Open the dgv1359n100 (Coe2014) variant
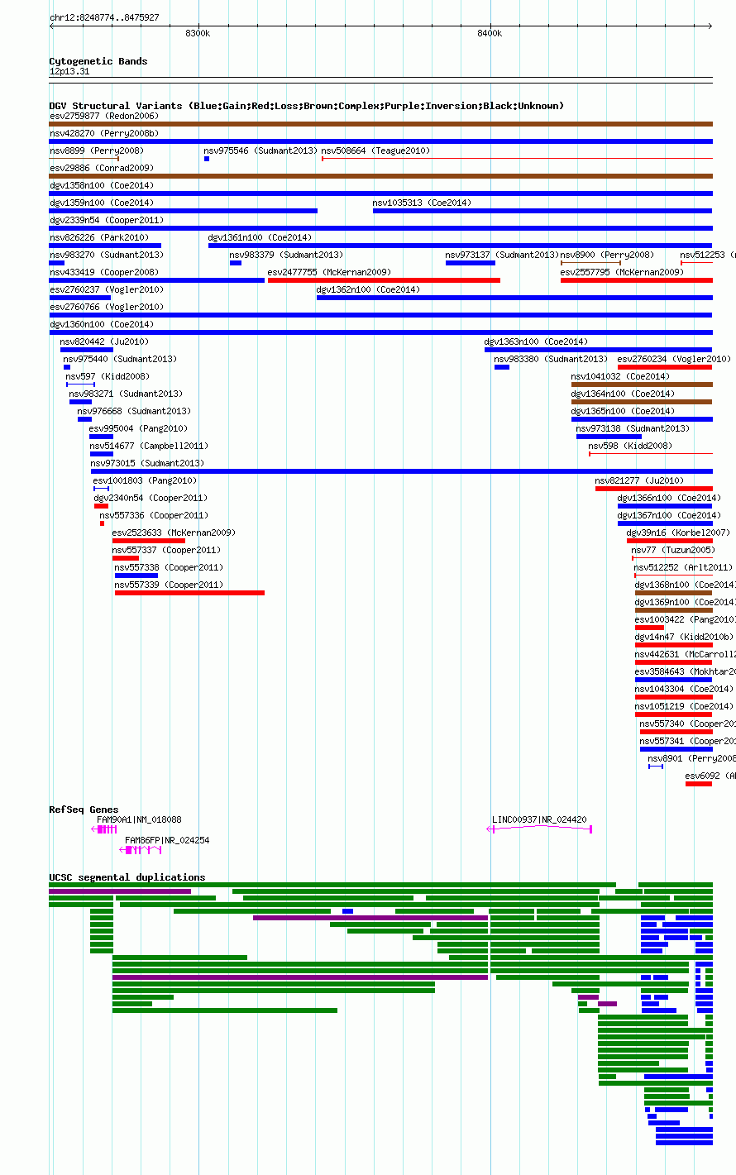Viewport: 736px width, 1175px height. point(101,203)
